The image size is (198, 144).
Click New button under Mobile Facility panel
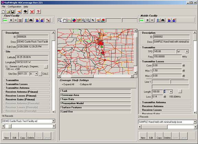click(x=143, y=136)
